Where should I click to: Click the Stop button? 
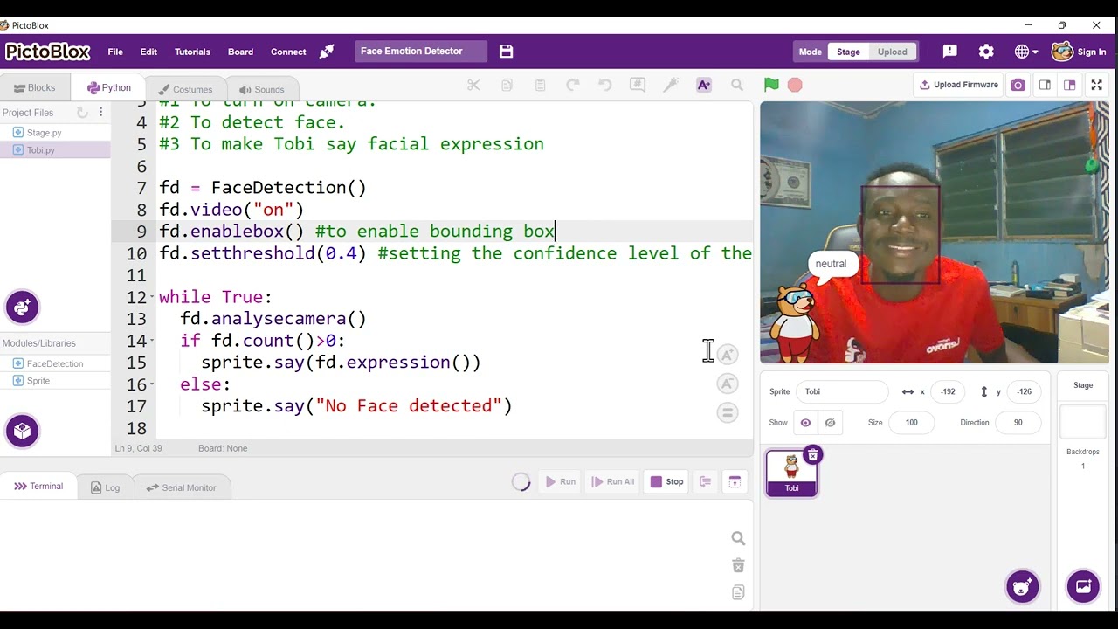coord(667,481)
